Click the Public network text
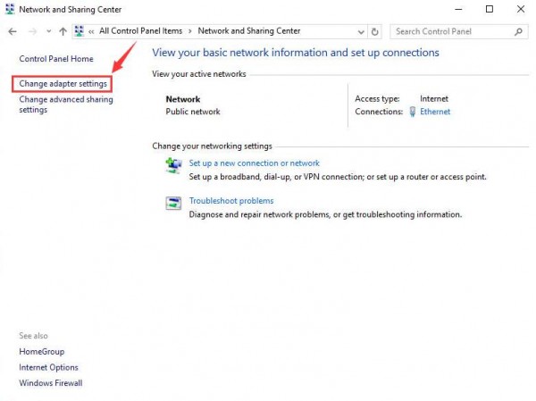Image resolution: width=536 pixels, height=401 pixels. (193, 112)
